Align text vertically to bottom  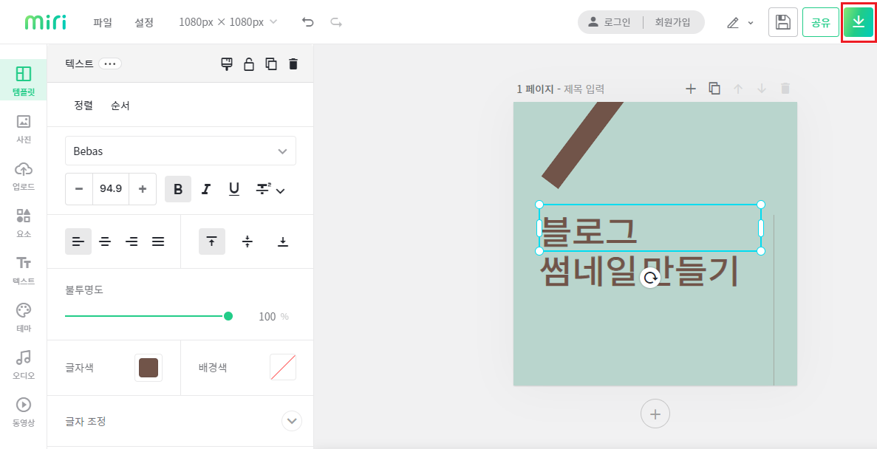click(x=283, y=241)
